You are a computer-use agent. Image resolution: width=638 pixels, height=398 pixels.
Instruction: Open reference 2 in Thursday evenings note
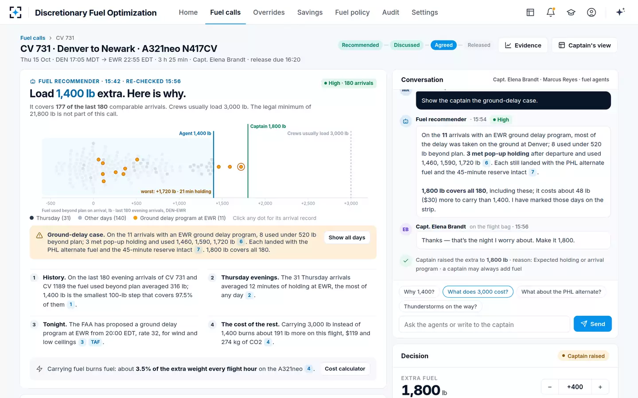click(249, 295)
